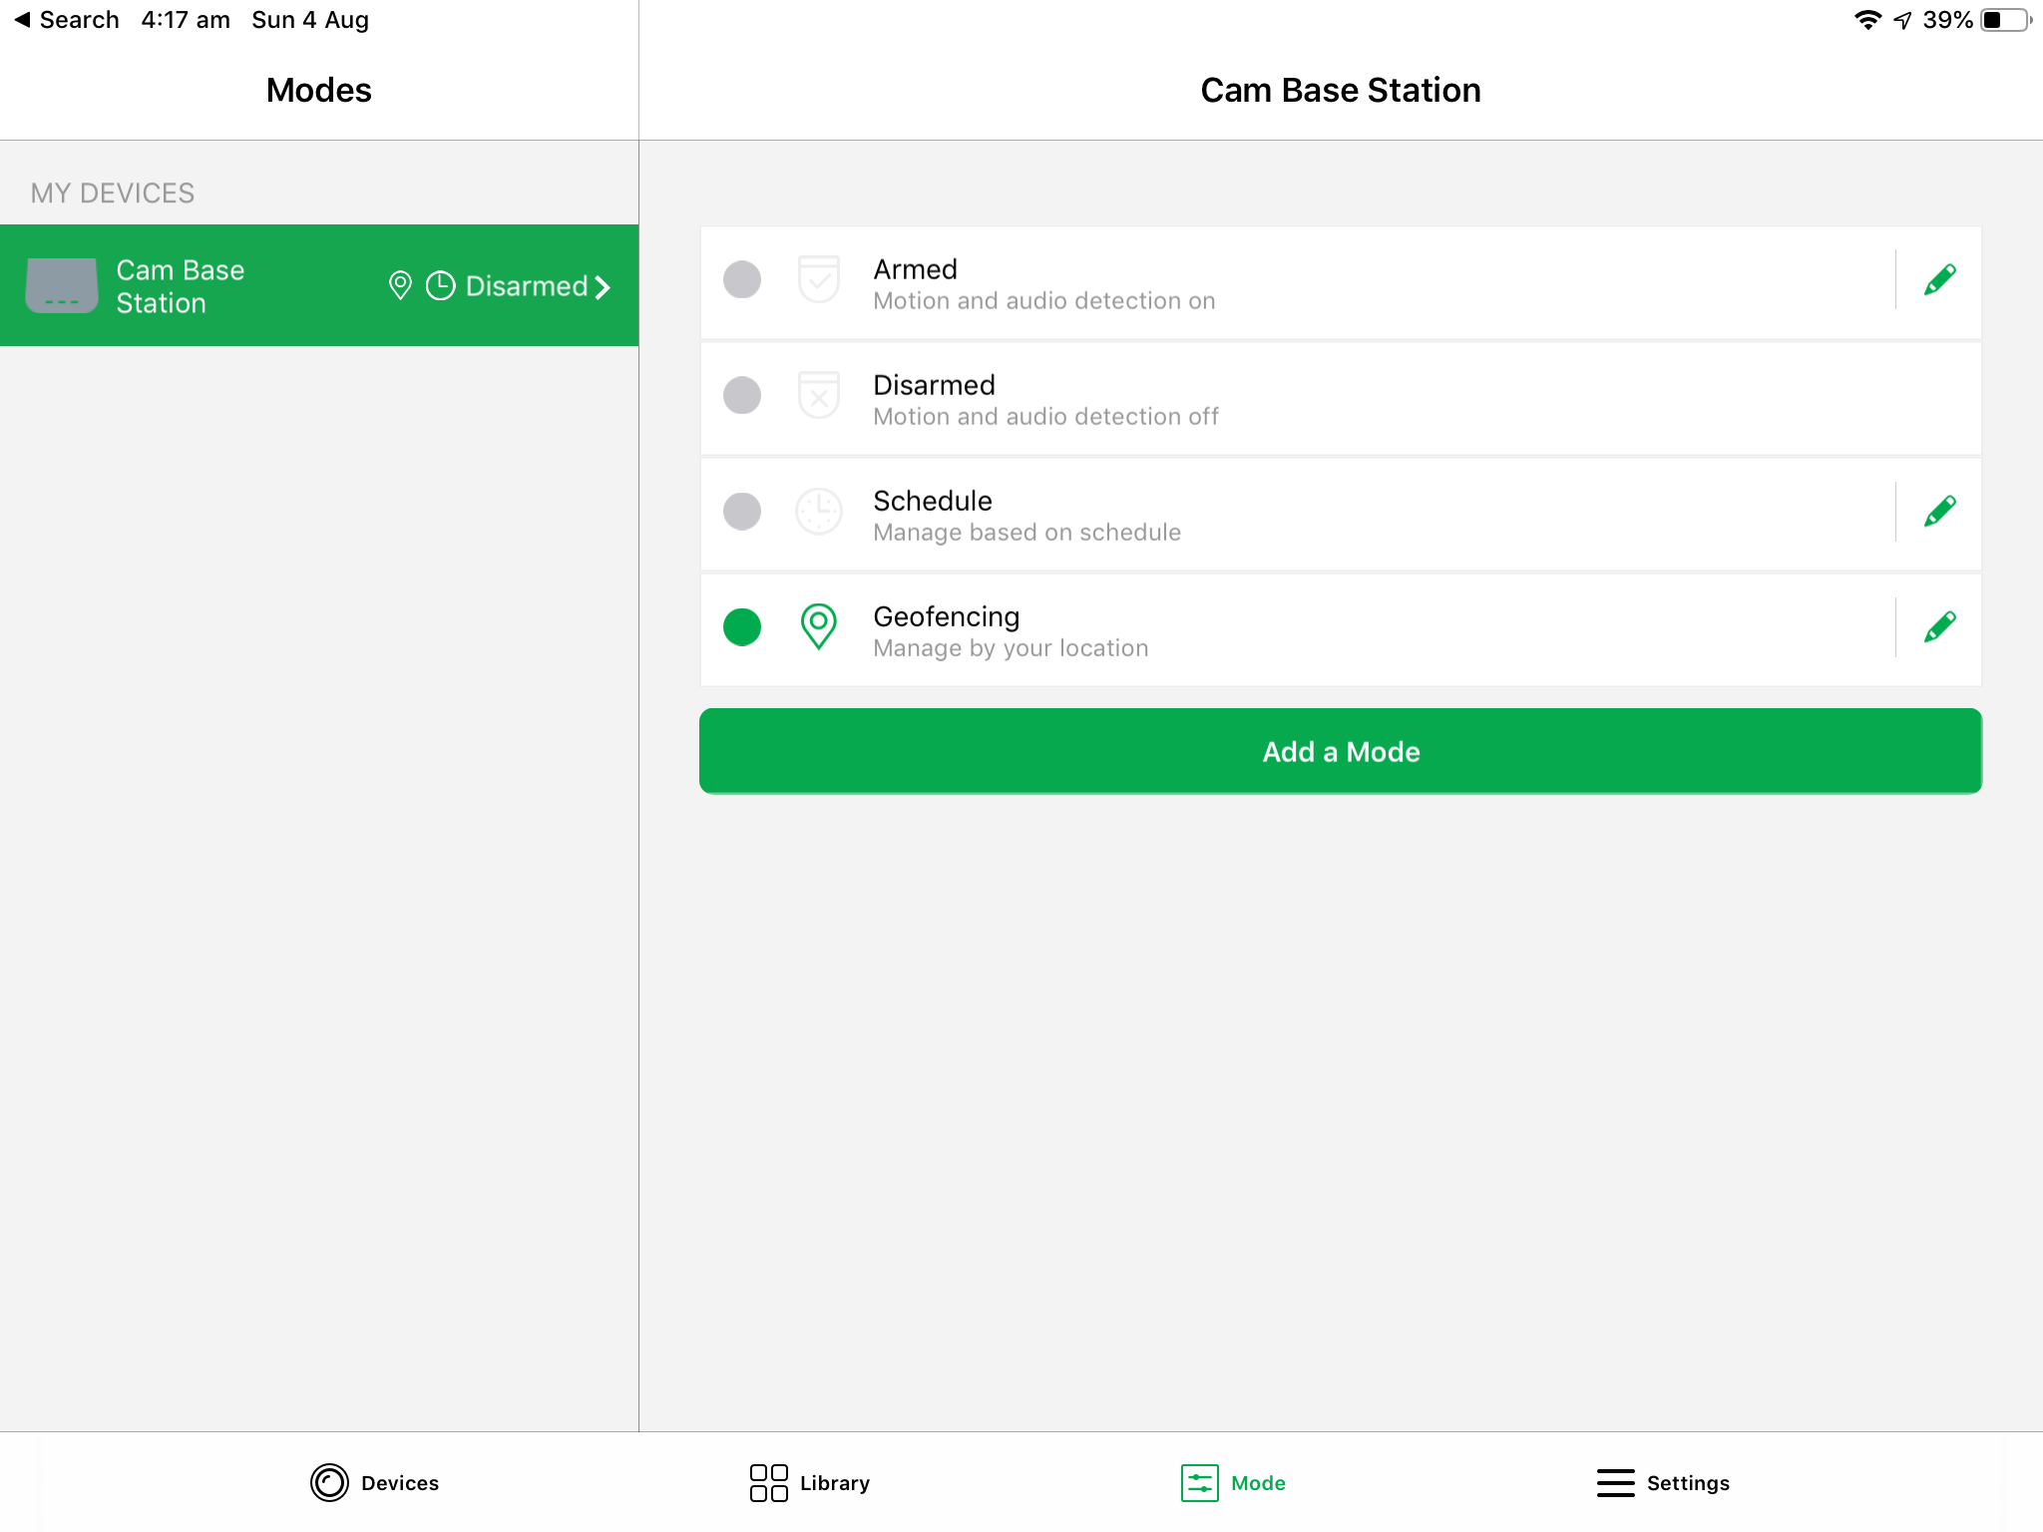Edit the Schedule mode with pencil icon
Viewport: 2043px width, 1532px height.
1939,512
